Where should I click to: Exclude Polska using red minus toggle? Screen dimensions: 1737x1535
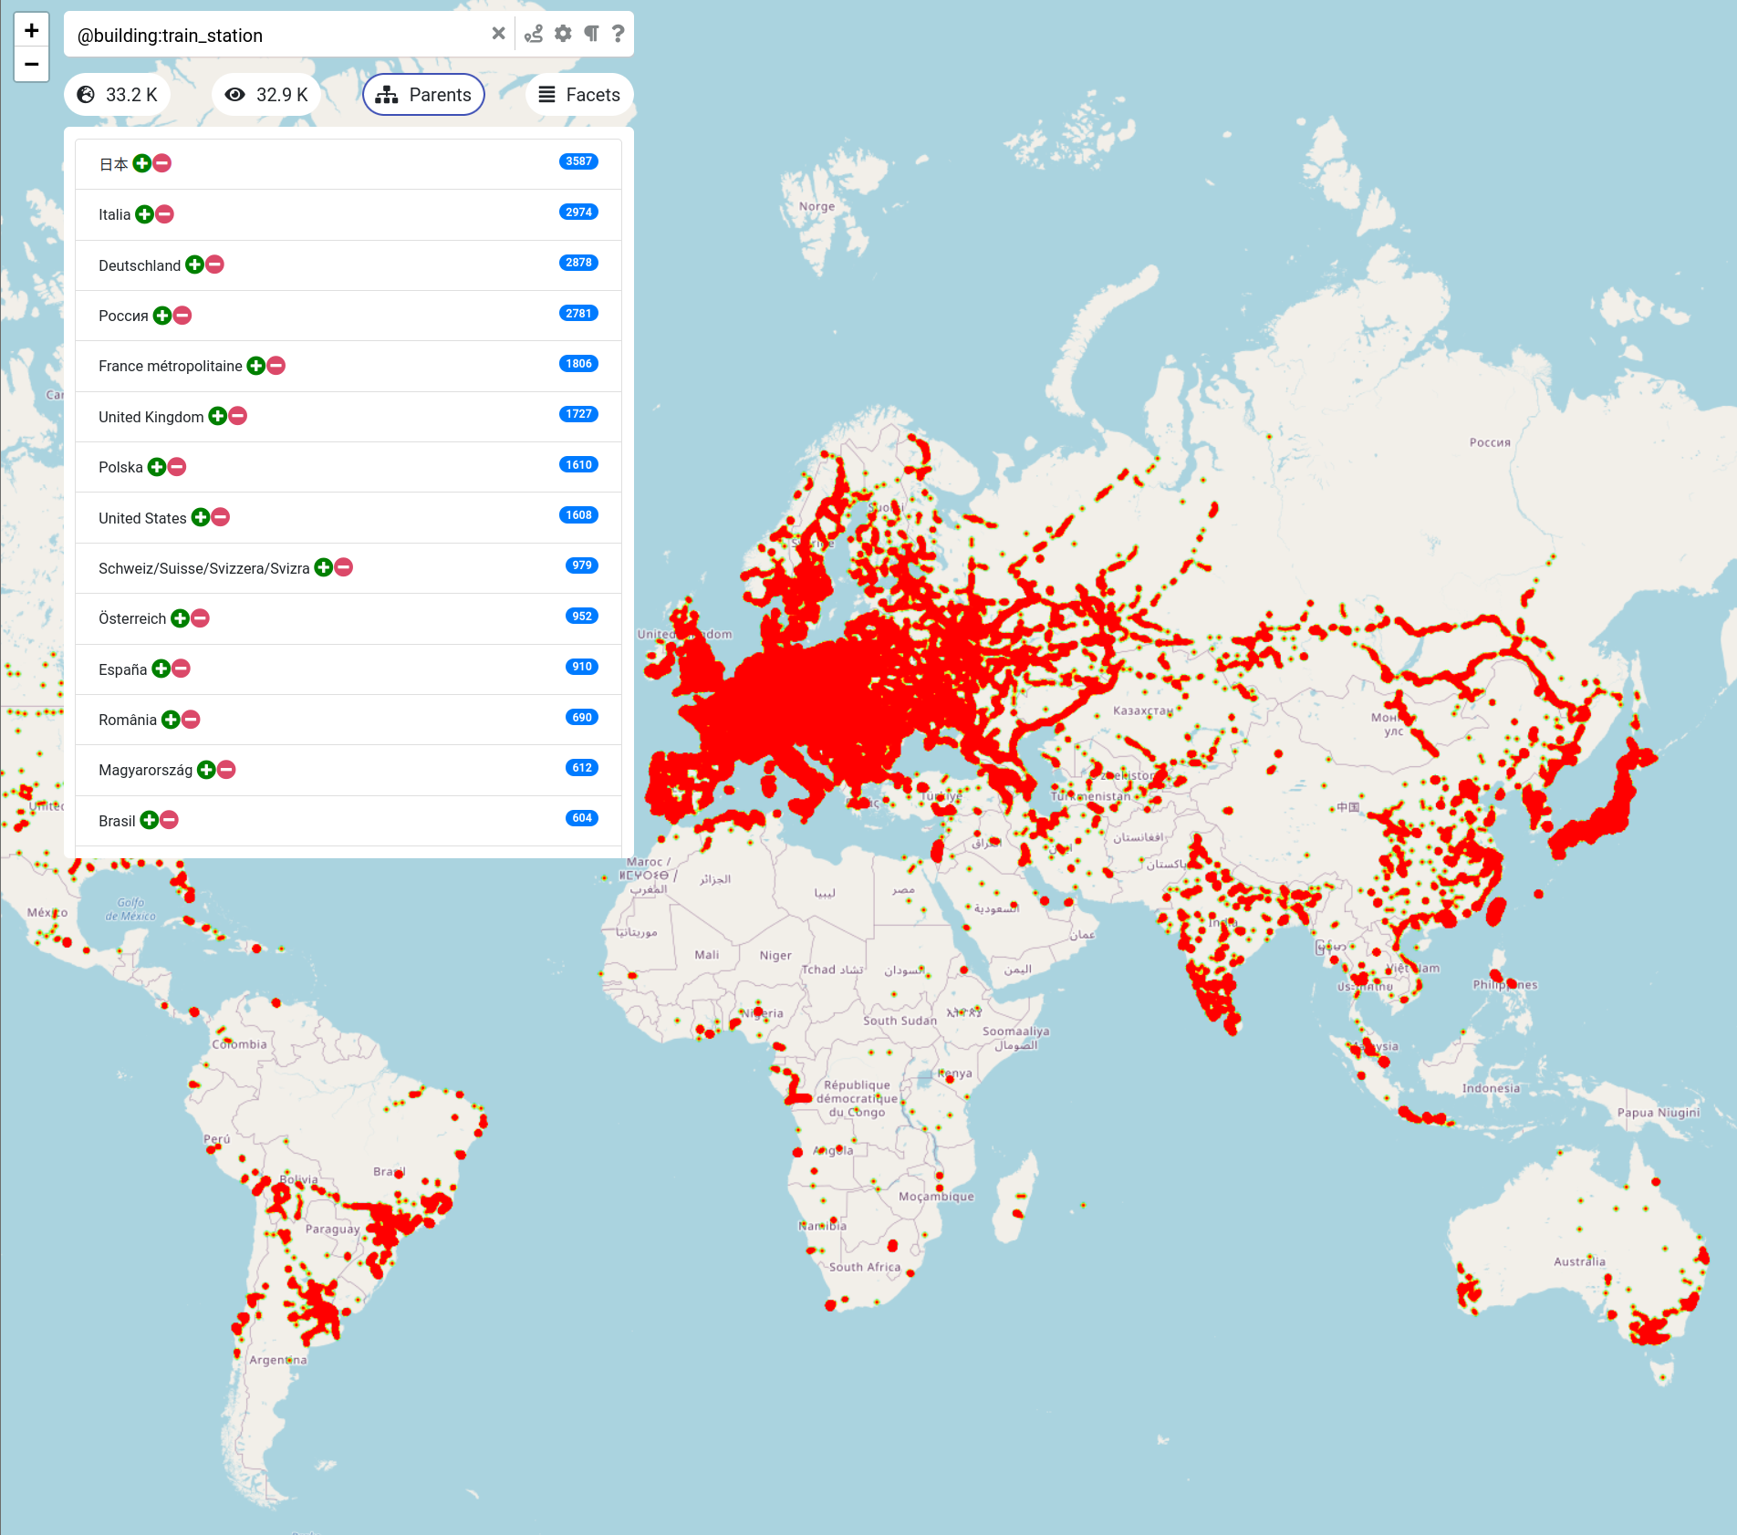[x=178, y=467]
